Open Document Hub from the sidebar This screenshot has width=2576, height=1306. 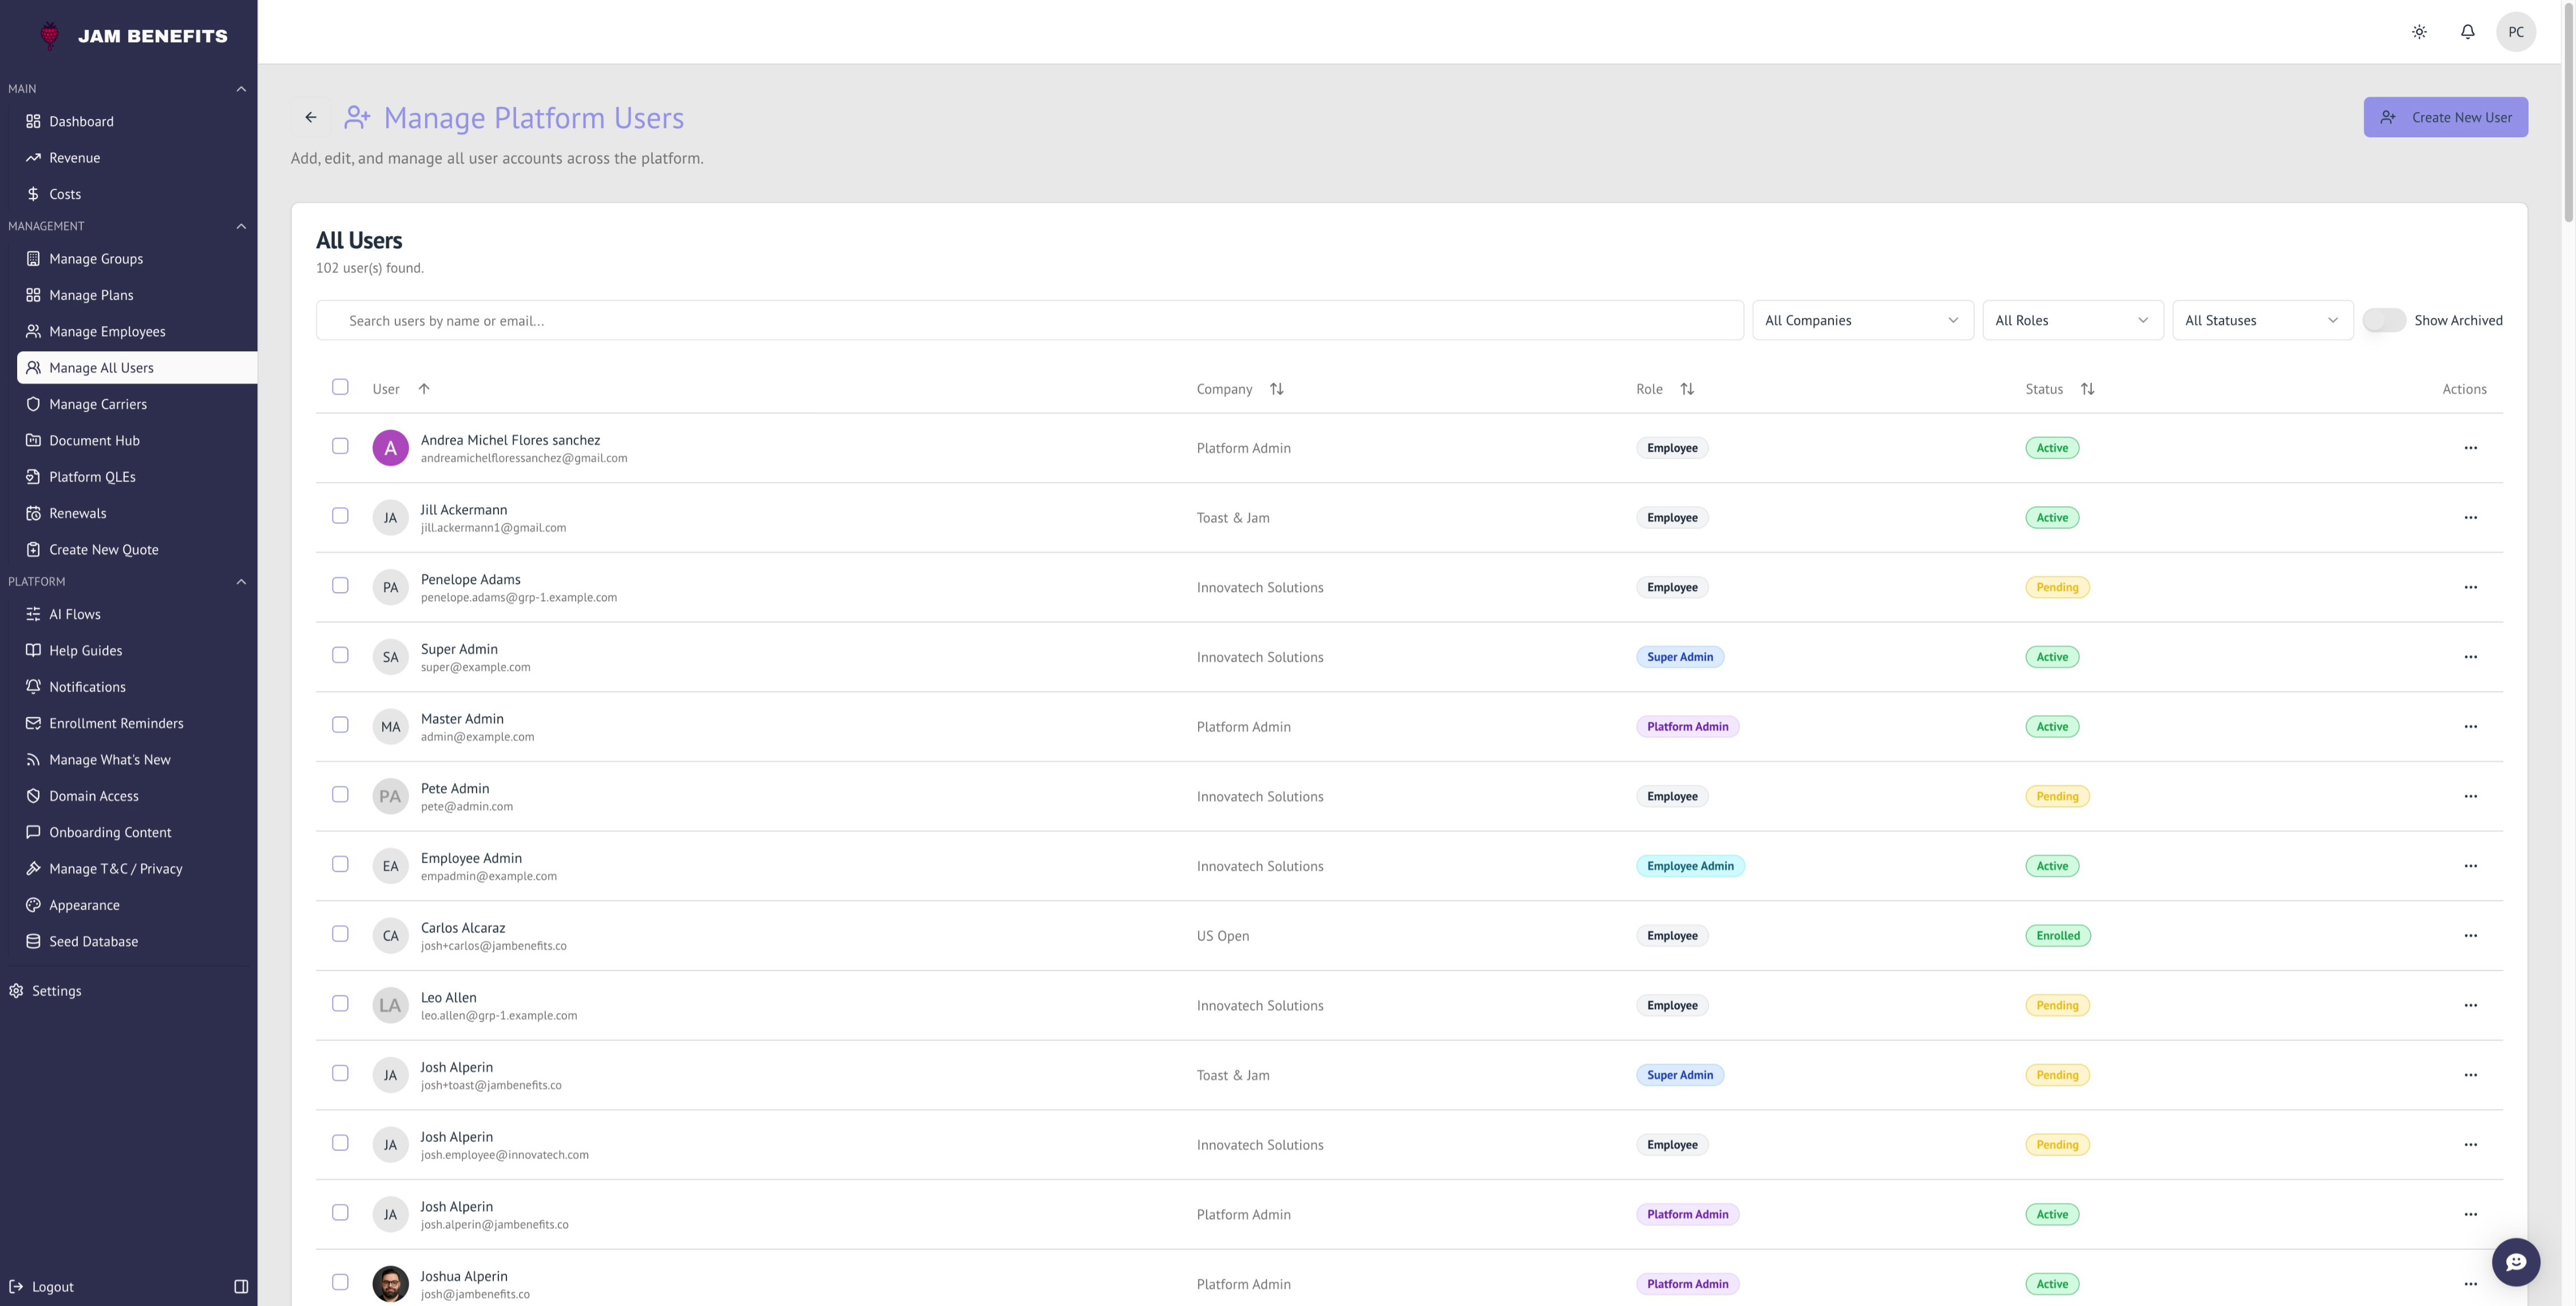click(94, 440)
